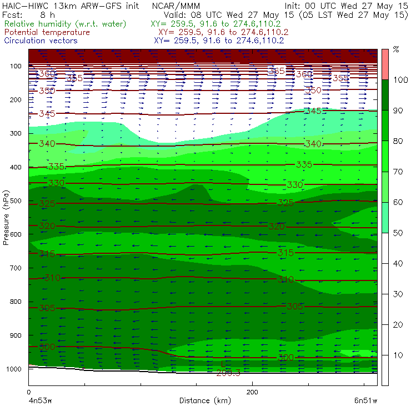Select the '(05 LST Wed 27 May 15)' text

[x=354, y=14]
